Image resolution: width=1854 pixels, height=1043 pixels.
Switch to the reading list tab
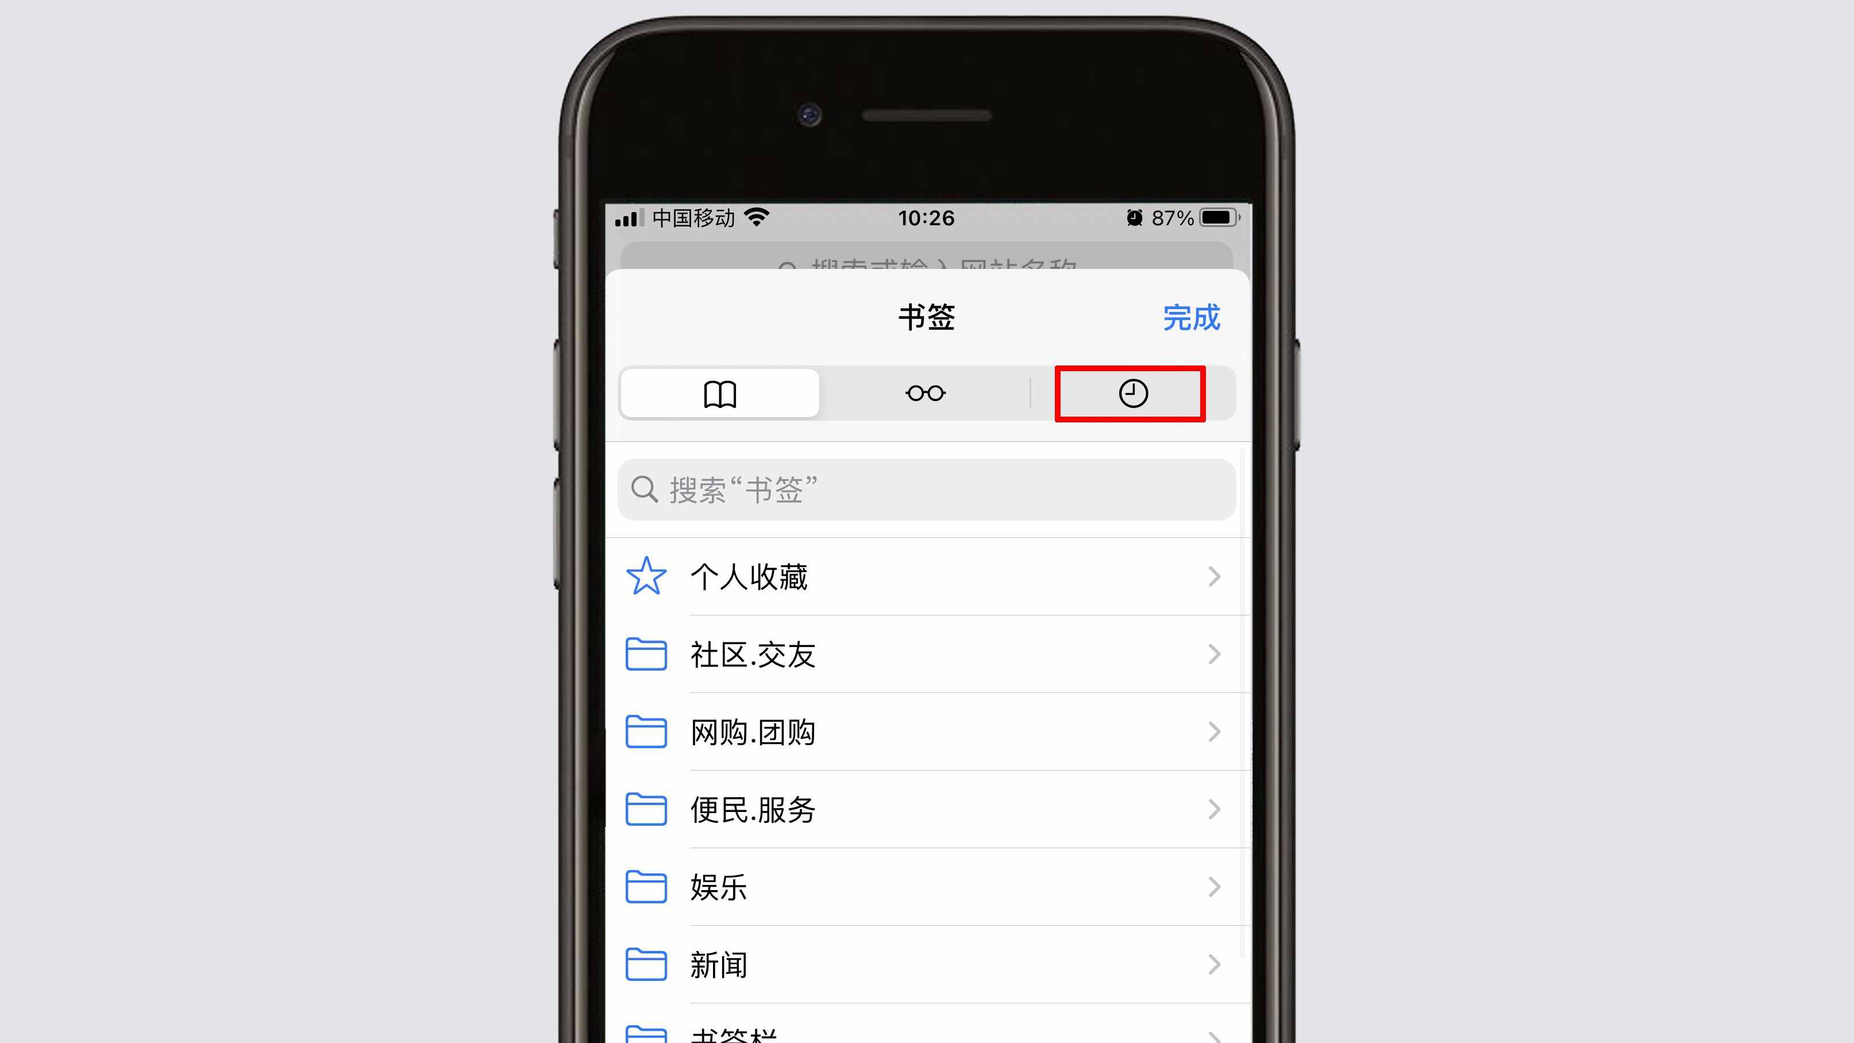pos(926,392)
